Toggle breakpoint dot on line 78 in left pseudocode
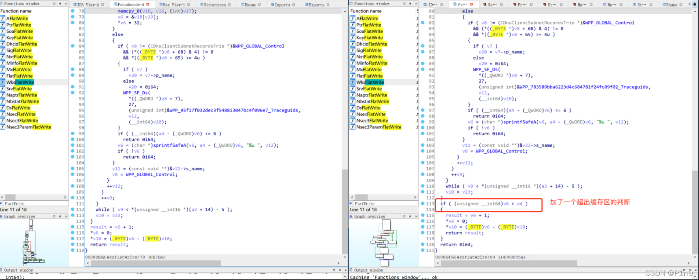The width and height of the screenshot is (699, 280). (73, 11)
